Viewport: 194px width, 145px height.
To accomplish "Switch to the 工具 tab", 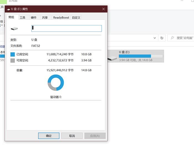I will pos(22,18).
